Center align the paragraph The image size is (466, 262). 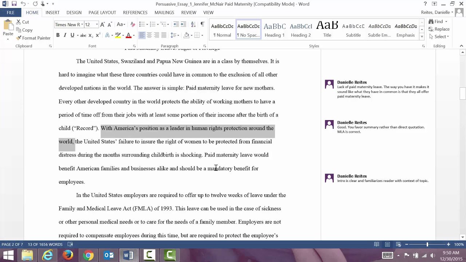tap(149, 35)
